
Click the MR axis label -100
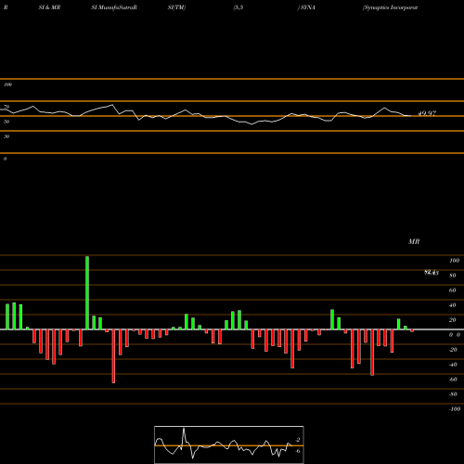coord(455,409)
